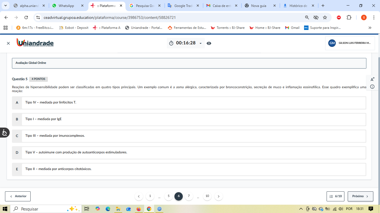Open the font size A+ tool
Viewport: 380px width, 213px height.
372,79
